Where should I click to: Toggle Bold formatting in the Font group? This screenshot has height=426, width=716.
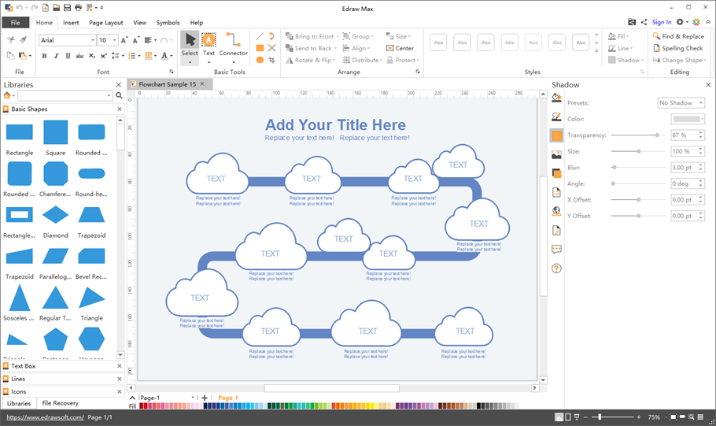[44, 56]
